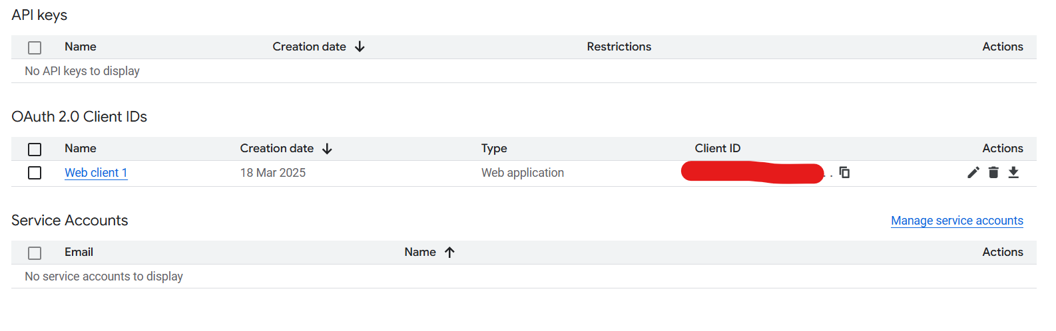
Task: Click the Service Accounts Name sort arrow
Action: (x=449, y=253)
